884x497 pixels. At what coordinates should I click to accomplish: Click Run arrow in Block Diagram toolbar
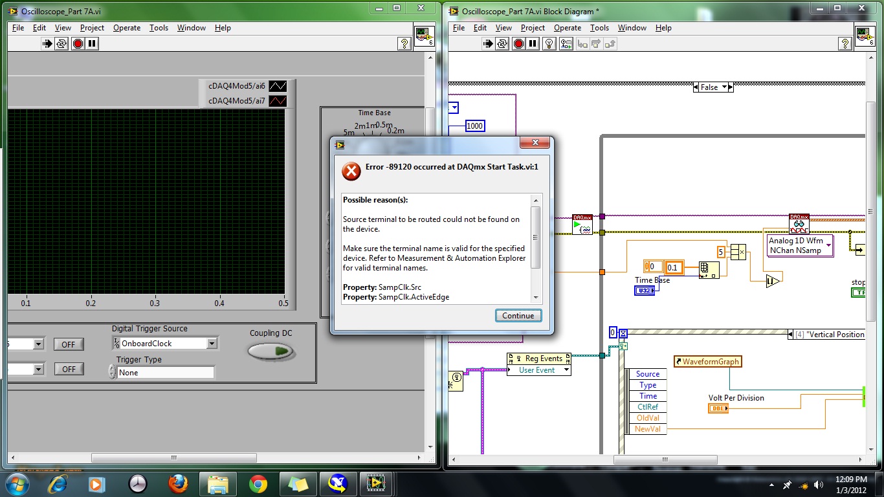pyautogui.click(x=489, y=44)
